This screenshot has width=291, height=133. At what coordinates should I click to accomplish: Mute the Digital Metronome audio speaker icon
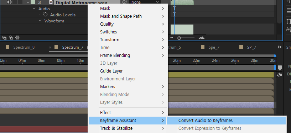coord(10,2)
